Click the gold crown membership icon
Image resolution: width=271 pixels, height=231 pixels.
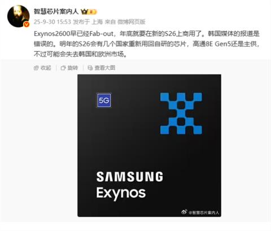84,12
